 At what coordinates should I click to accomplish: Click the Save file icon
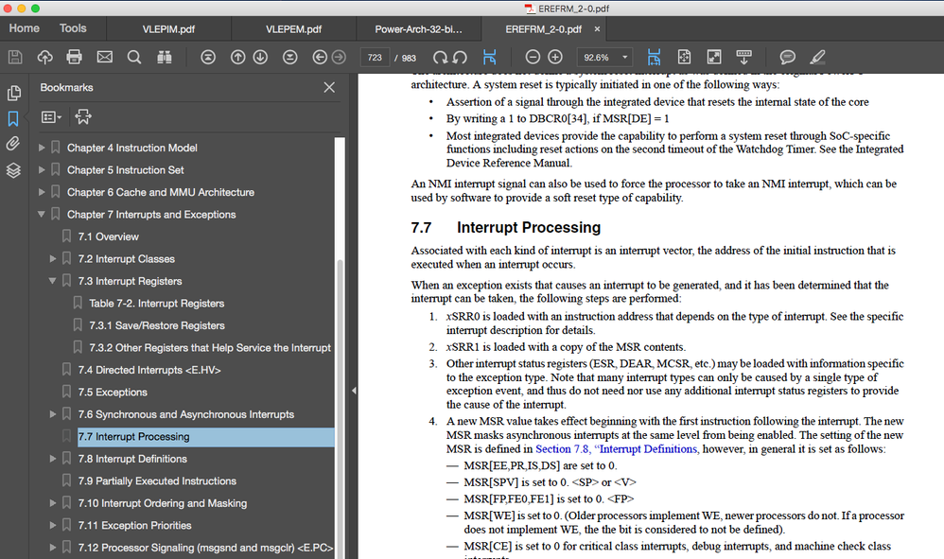pyautogui.click(x=15, y=57)
